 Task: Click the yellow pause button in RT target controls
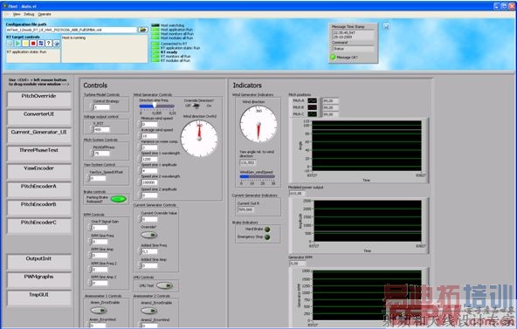tap(25, 44)
